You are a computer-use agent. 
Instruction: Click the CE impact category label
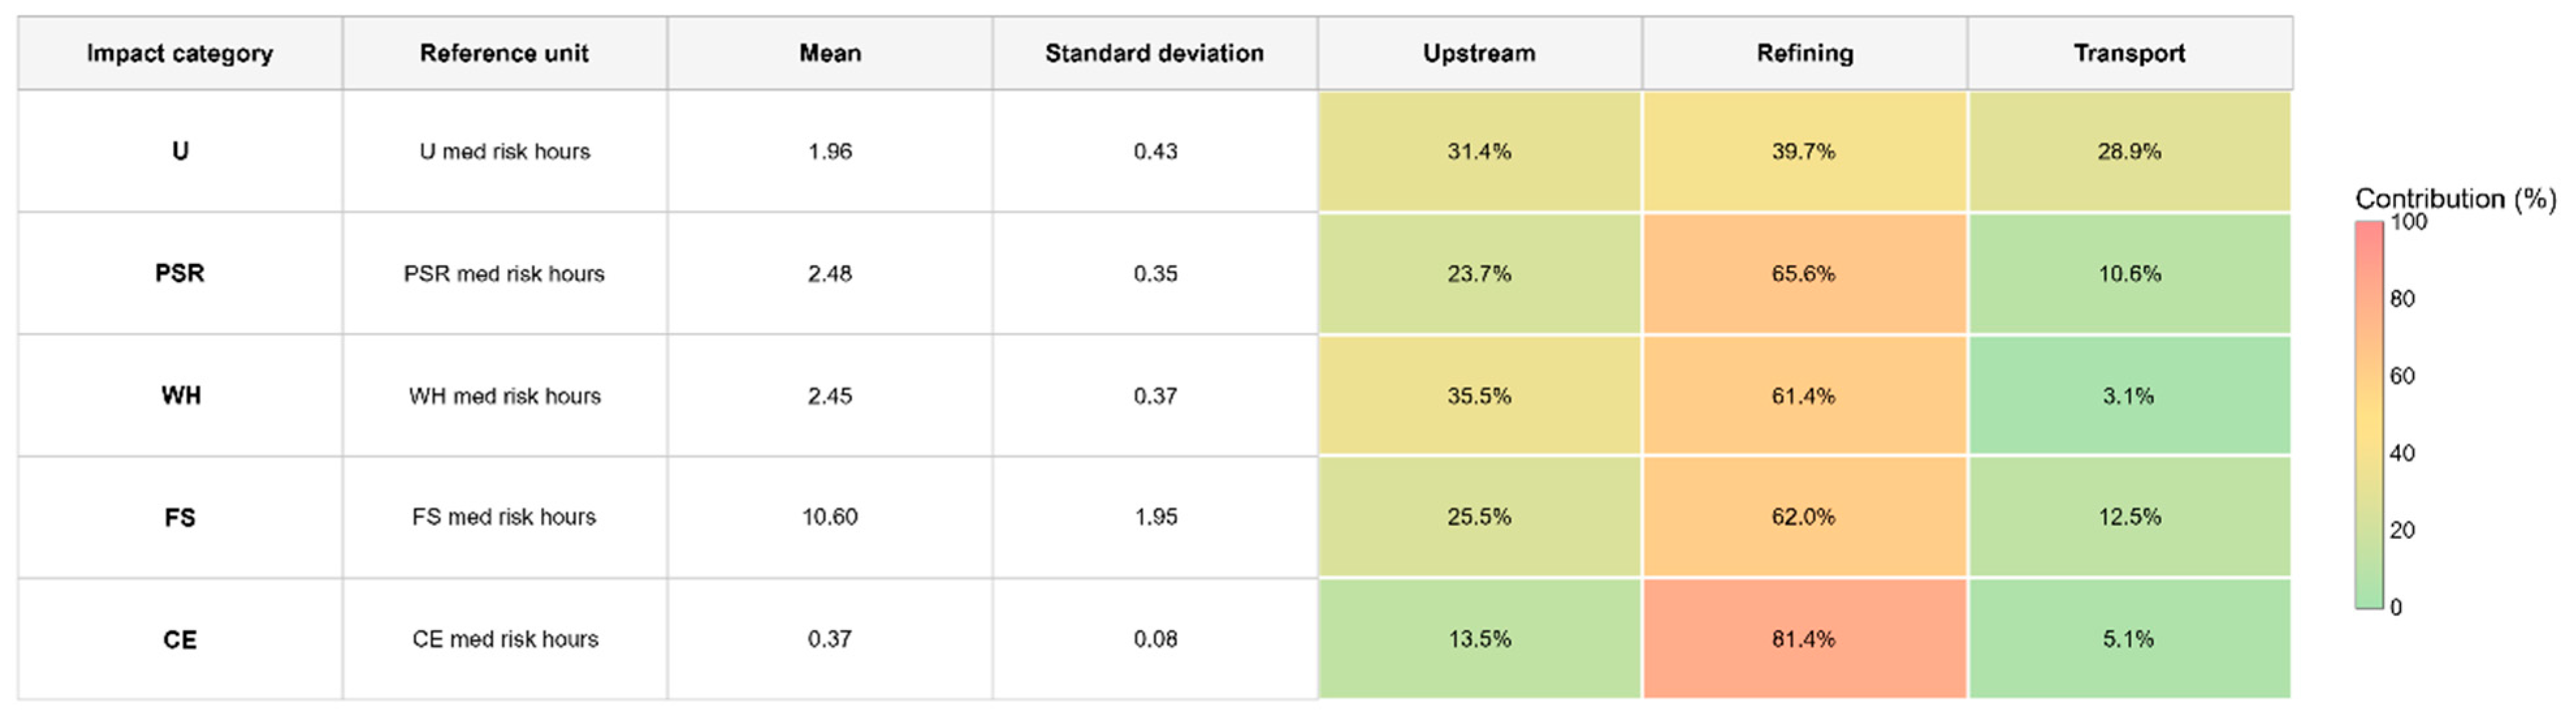tap(180, 640)
